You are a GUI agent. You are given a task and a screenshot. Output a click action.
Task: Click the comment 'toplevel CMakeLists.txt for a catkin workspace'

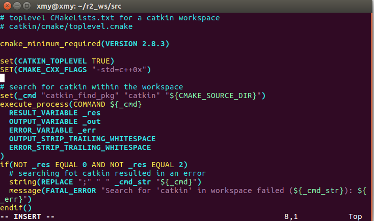[x=114, y=18]
